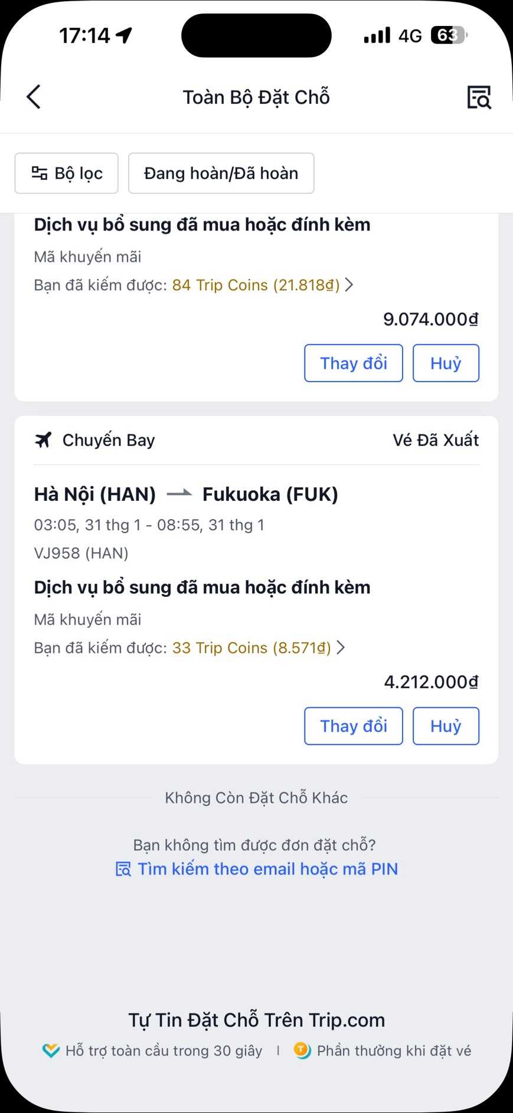Open the Bộ lọc filter
This screenshot has height=1113, width=513.
click(67, 173)
